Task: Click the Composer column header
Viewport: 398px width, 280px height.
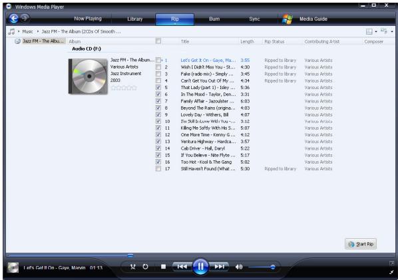Action: (x=373, y=41)
